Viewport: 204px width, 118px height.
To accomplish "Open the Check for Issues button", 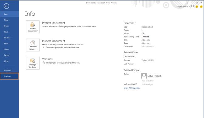I will coord(33,45).
